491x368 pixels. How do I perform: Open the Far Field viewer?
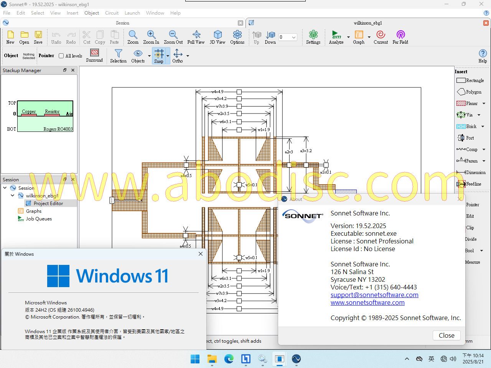tap(400, 37)
